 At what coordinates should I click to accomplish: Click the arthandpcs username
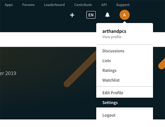(114, 31)
